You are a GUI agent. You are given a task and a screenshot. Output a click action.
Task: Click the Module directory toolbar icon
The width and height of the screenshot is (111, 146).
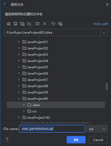(29, 24)
